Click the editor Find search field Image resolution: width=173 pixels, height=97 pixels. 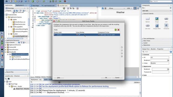(48, 8)
